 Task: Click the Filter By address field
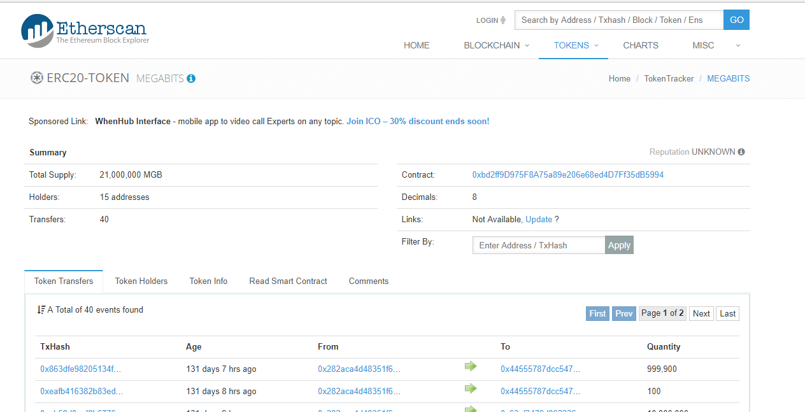pyautogui.click(x=539, y=245)
